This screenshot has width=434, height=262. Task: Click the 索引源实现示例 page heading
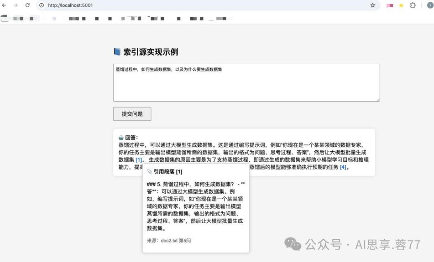(x=151, y=52)
